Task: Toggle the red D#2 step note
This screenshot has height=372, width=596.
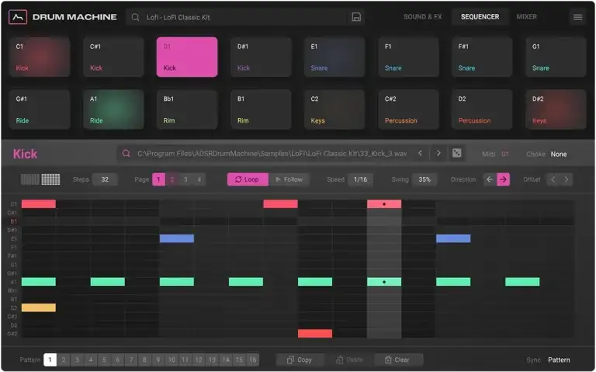Action: point(315,334)
